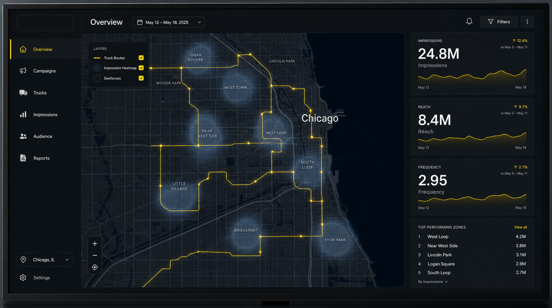
Task: Select Logan Square zone row
Action: point(472,264)
